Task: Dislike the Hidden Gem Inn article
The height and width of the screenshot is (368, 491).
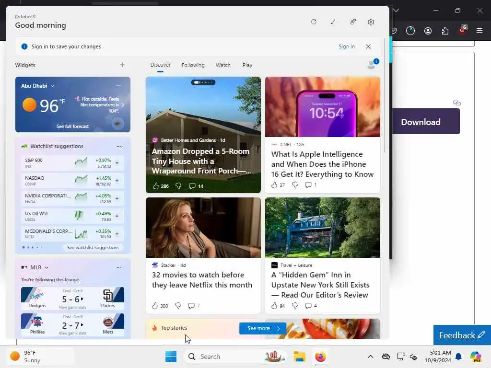Action: click(x=295, y=306)
